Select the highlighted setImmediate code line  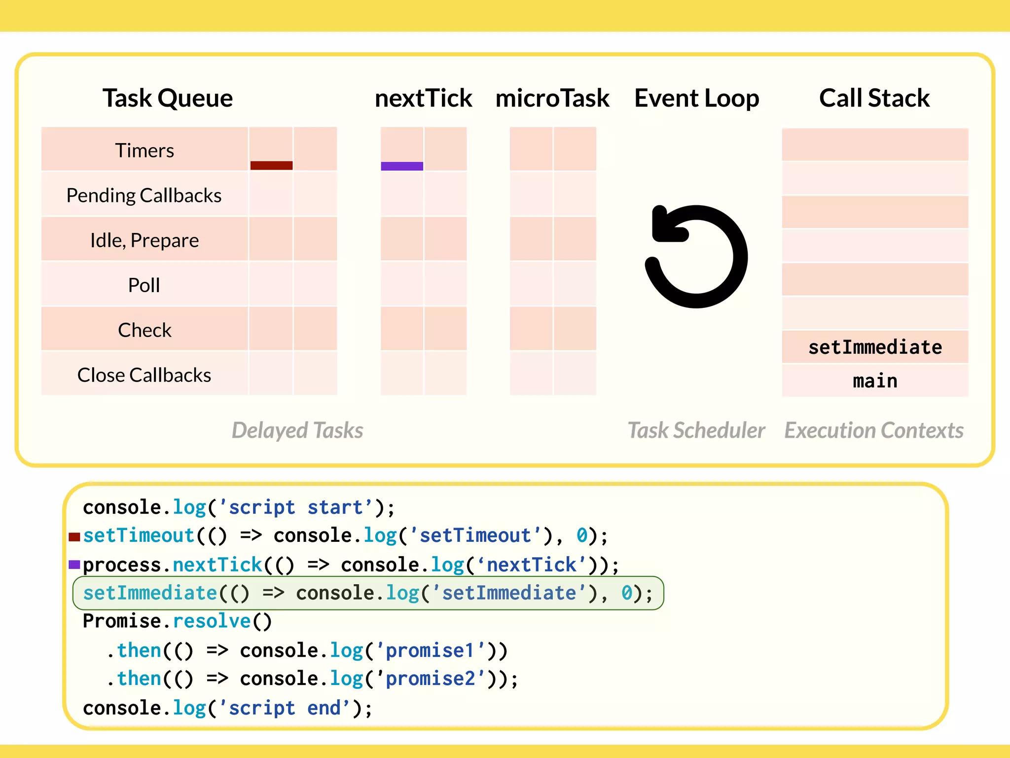coord(367,593)
